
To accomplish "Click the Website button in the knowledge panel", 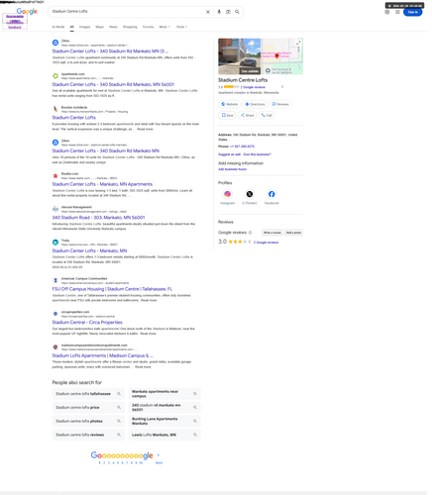I will coord(229,104).
